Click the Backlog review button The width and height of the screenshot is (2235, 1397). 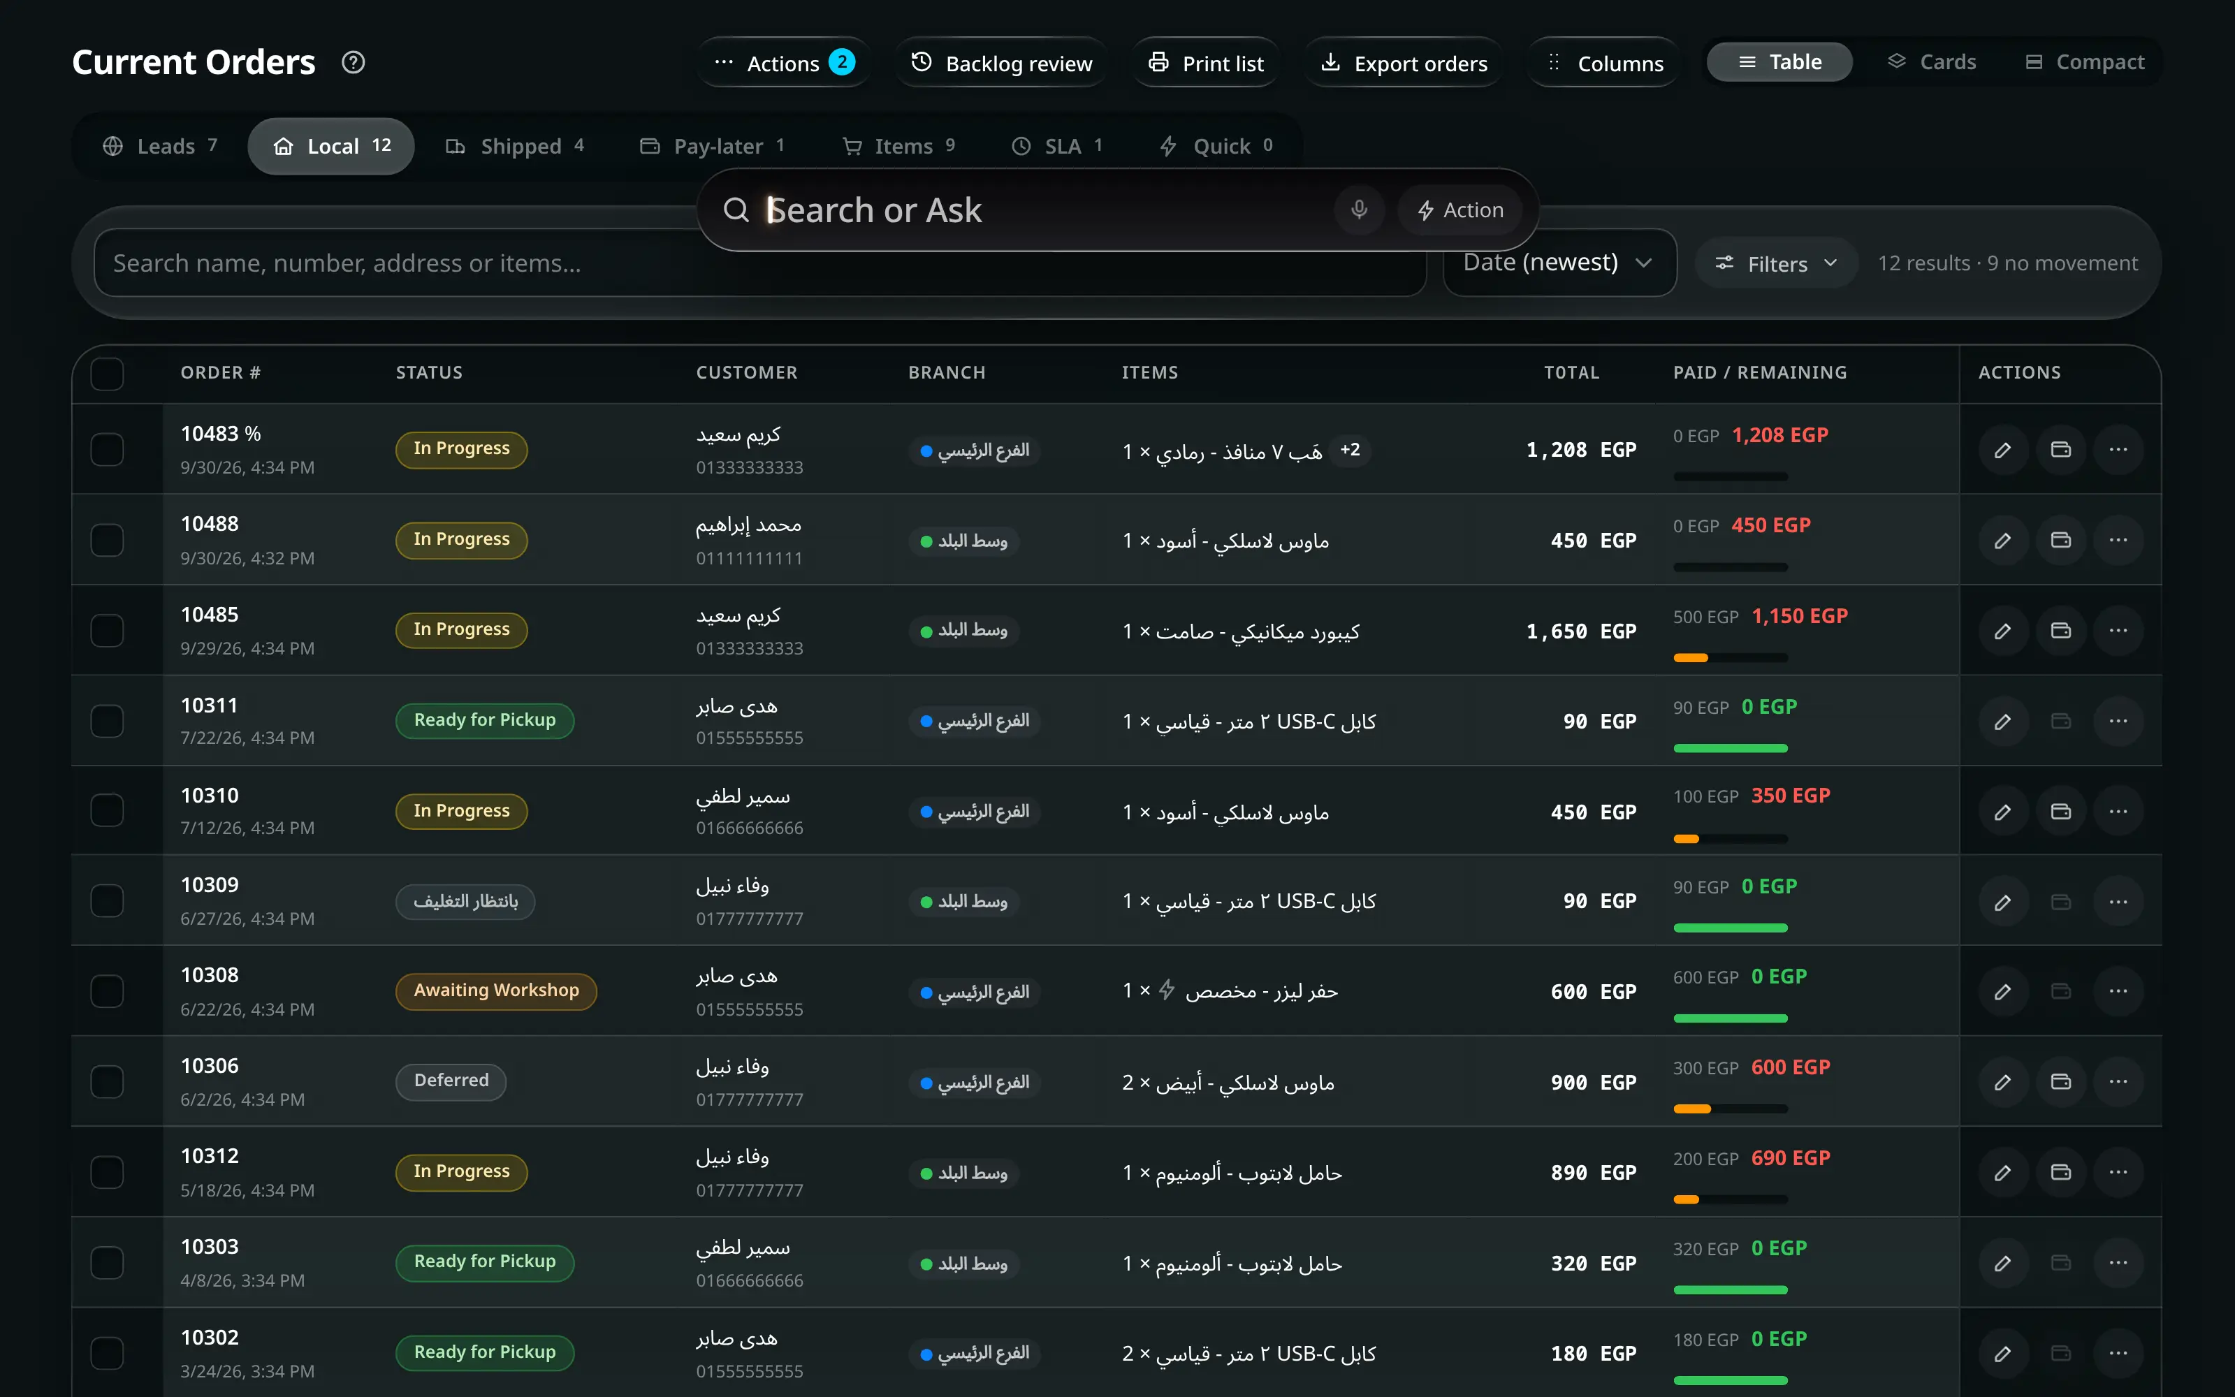click(x=1000, y=63)
